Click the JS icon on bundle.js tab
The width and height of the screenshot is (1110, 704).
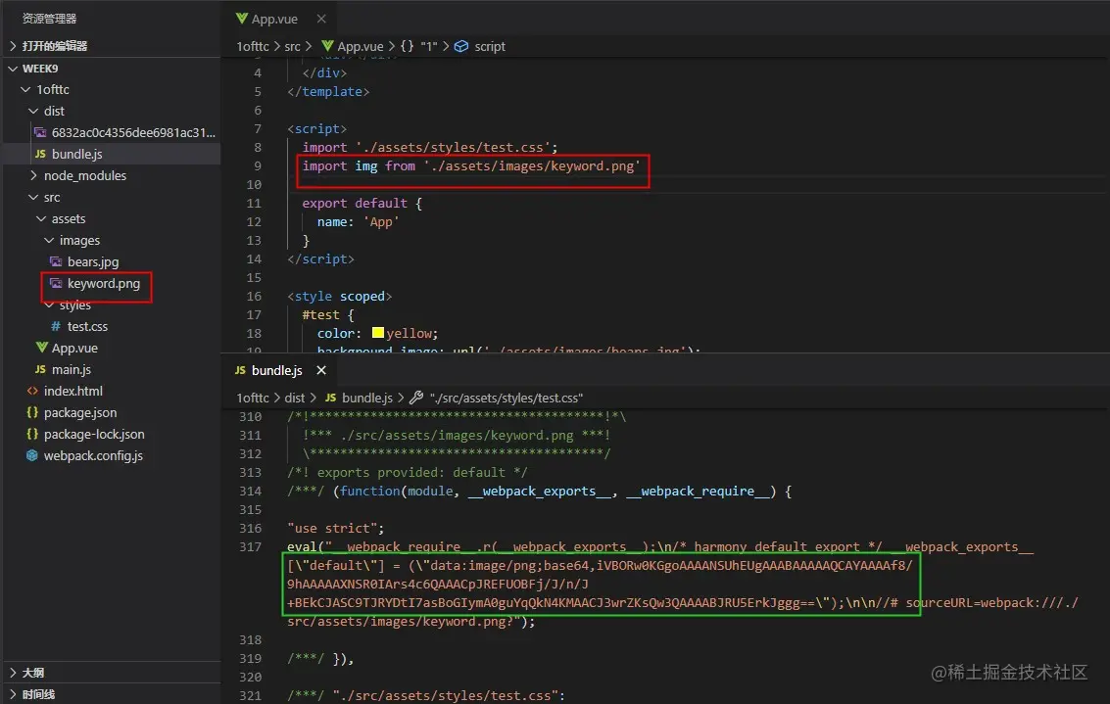240,371
